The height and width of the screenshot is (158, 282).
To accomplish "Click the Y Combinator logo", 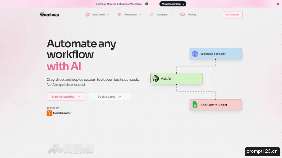I will click(49, 113).
